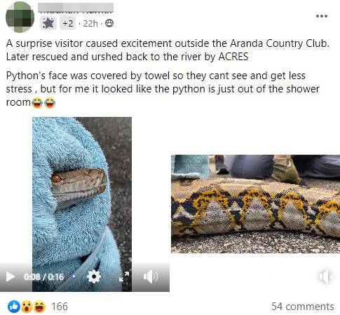Screen dimensions: 340x315
Task: Click the star badge icon
Action: pyautogui.click(x=48, y=23)
